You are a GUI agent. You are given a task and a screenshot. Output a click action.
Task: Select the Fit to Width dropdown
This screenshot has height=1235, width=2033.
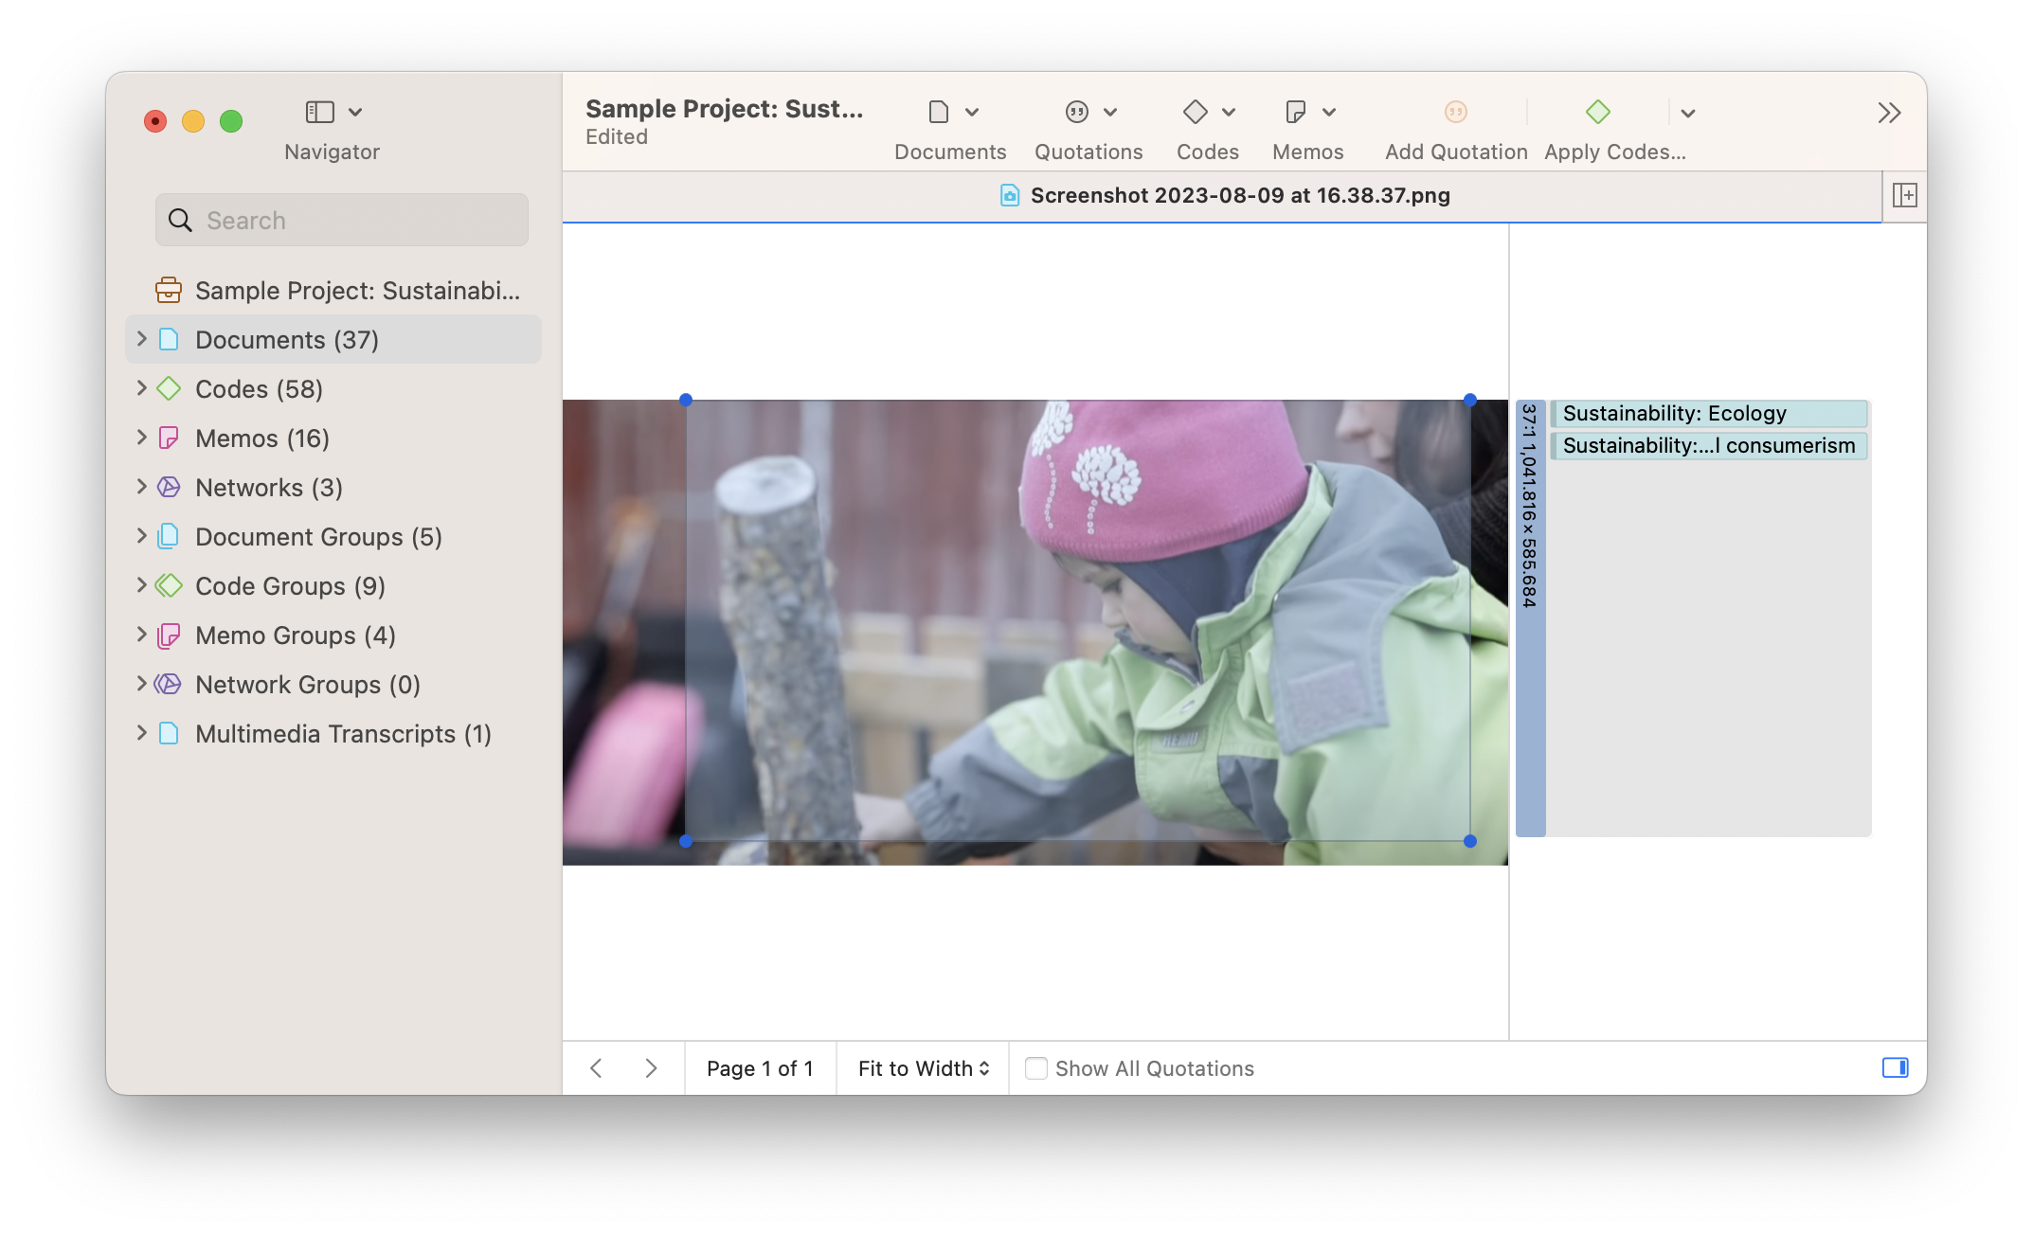tap(921, 1068)
